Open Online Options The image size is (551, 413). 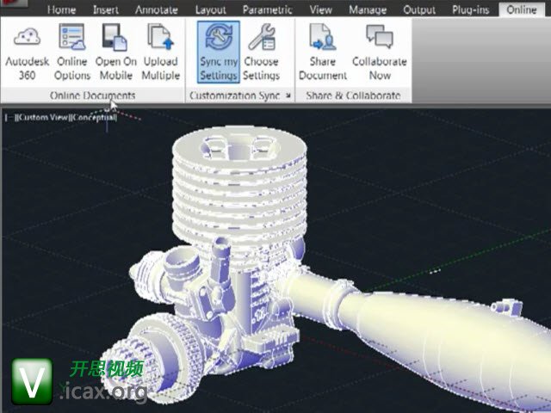point(72,52)
